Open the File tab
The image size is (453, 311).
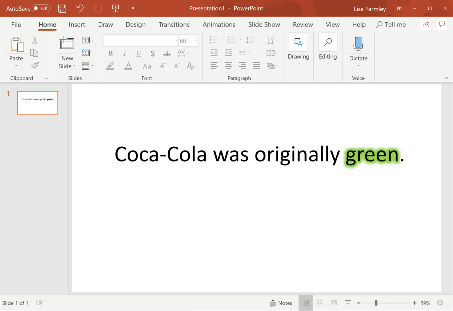16,25
